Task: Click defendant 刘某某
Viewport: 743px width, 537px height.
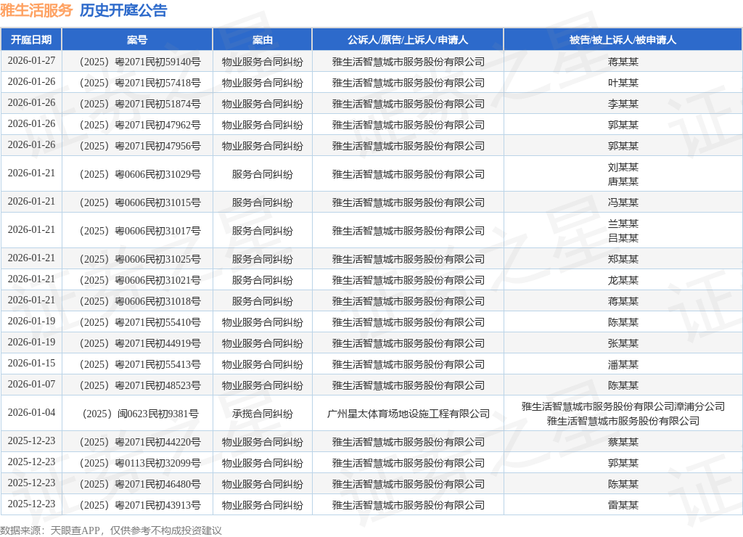Action: (x=623, y=168)
